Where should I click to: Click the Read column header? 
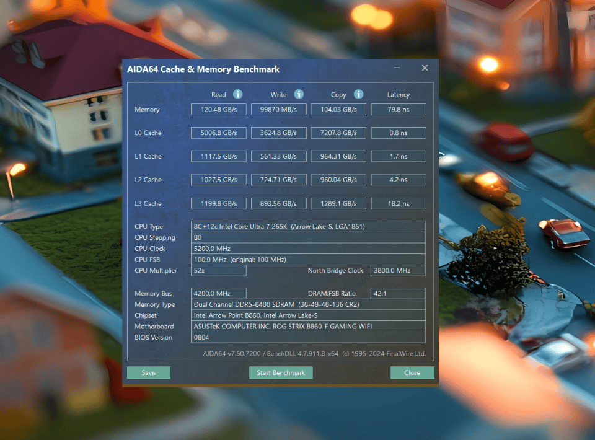click(x=219, y=95)
